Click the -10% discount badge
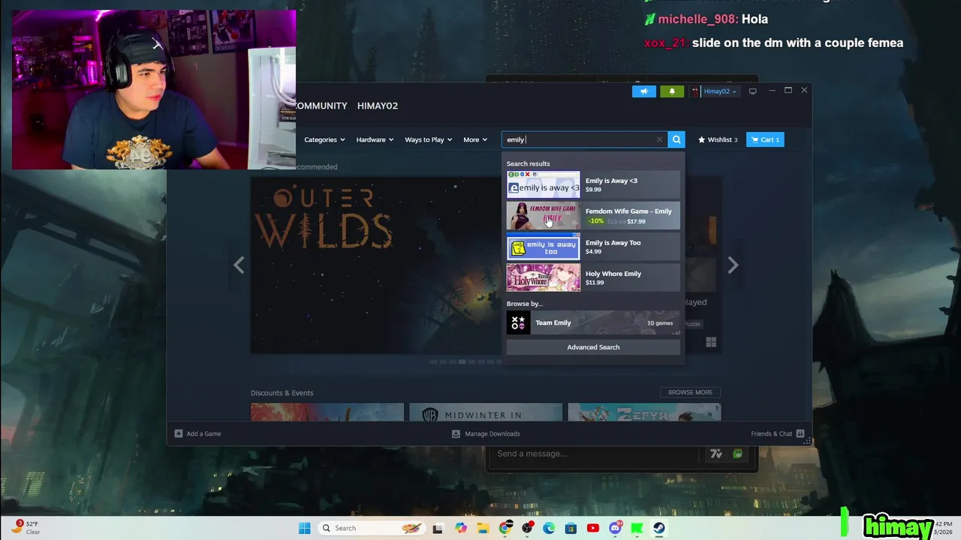The image size is (961, 540). coord(595,221)
